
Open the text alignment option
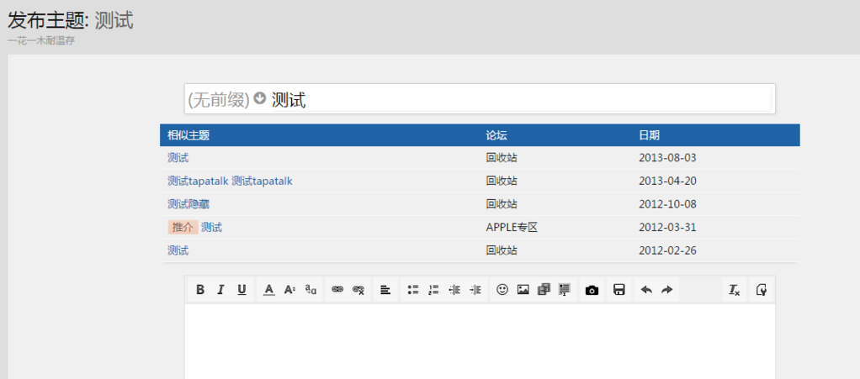coord(385,290)
